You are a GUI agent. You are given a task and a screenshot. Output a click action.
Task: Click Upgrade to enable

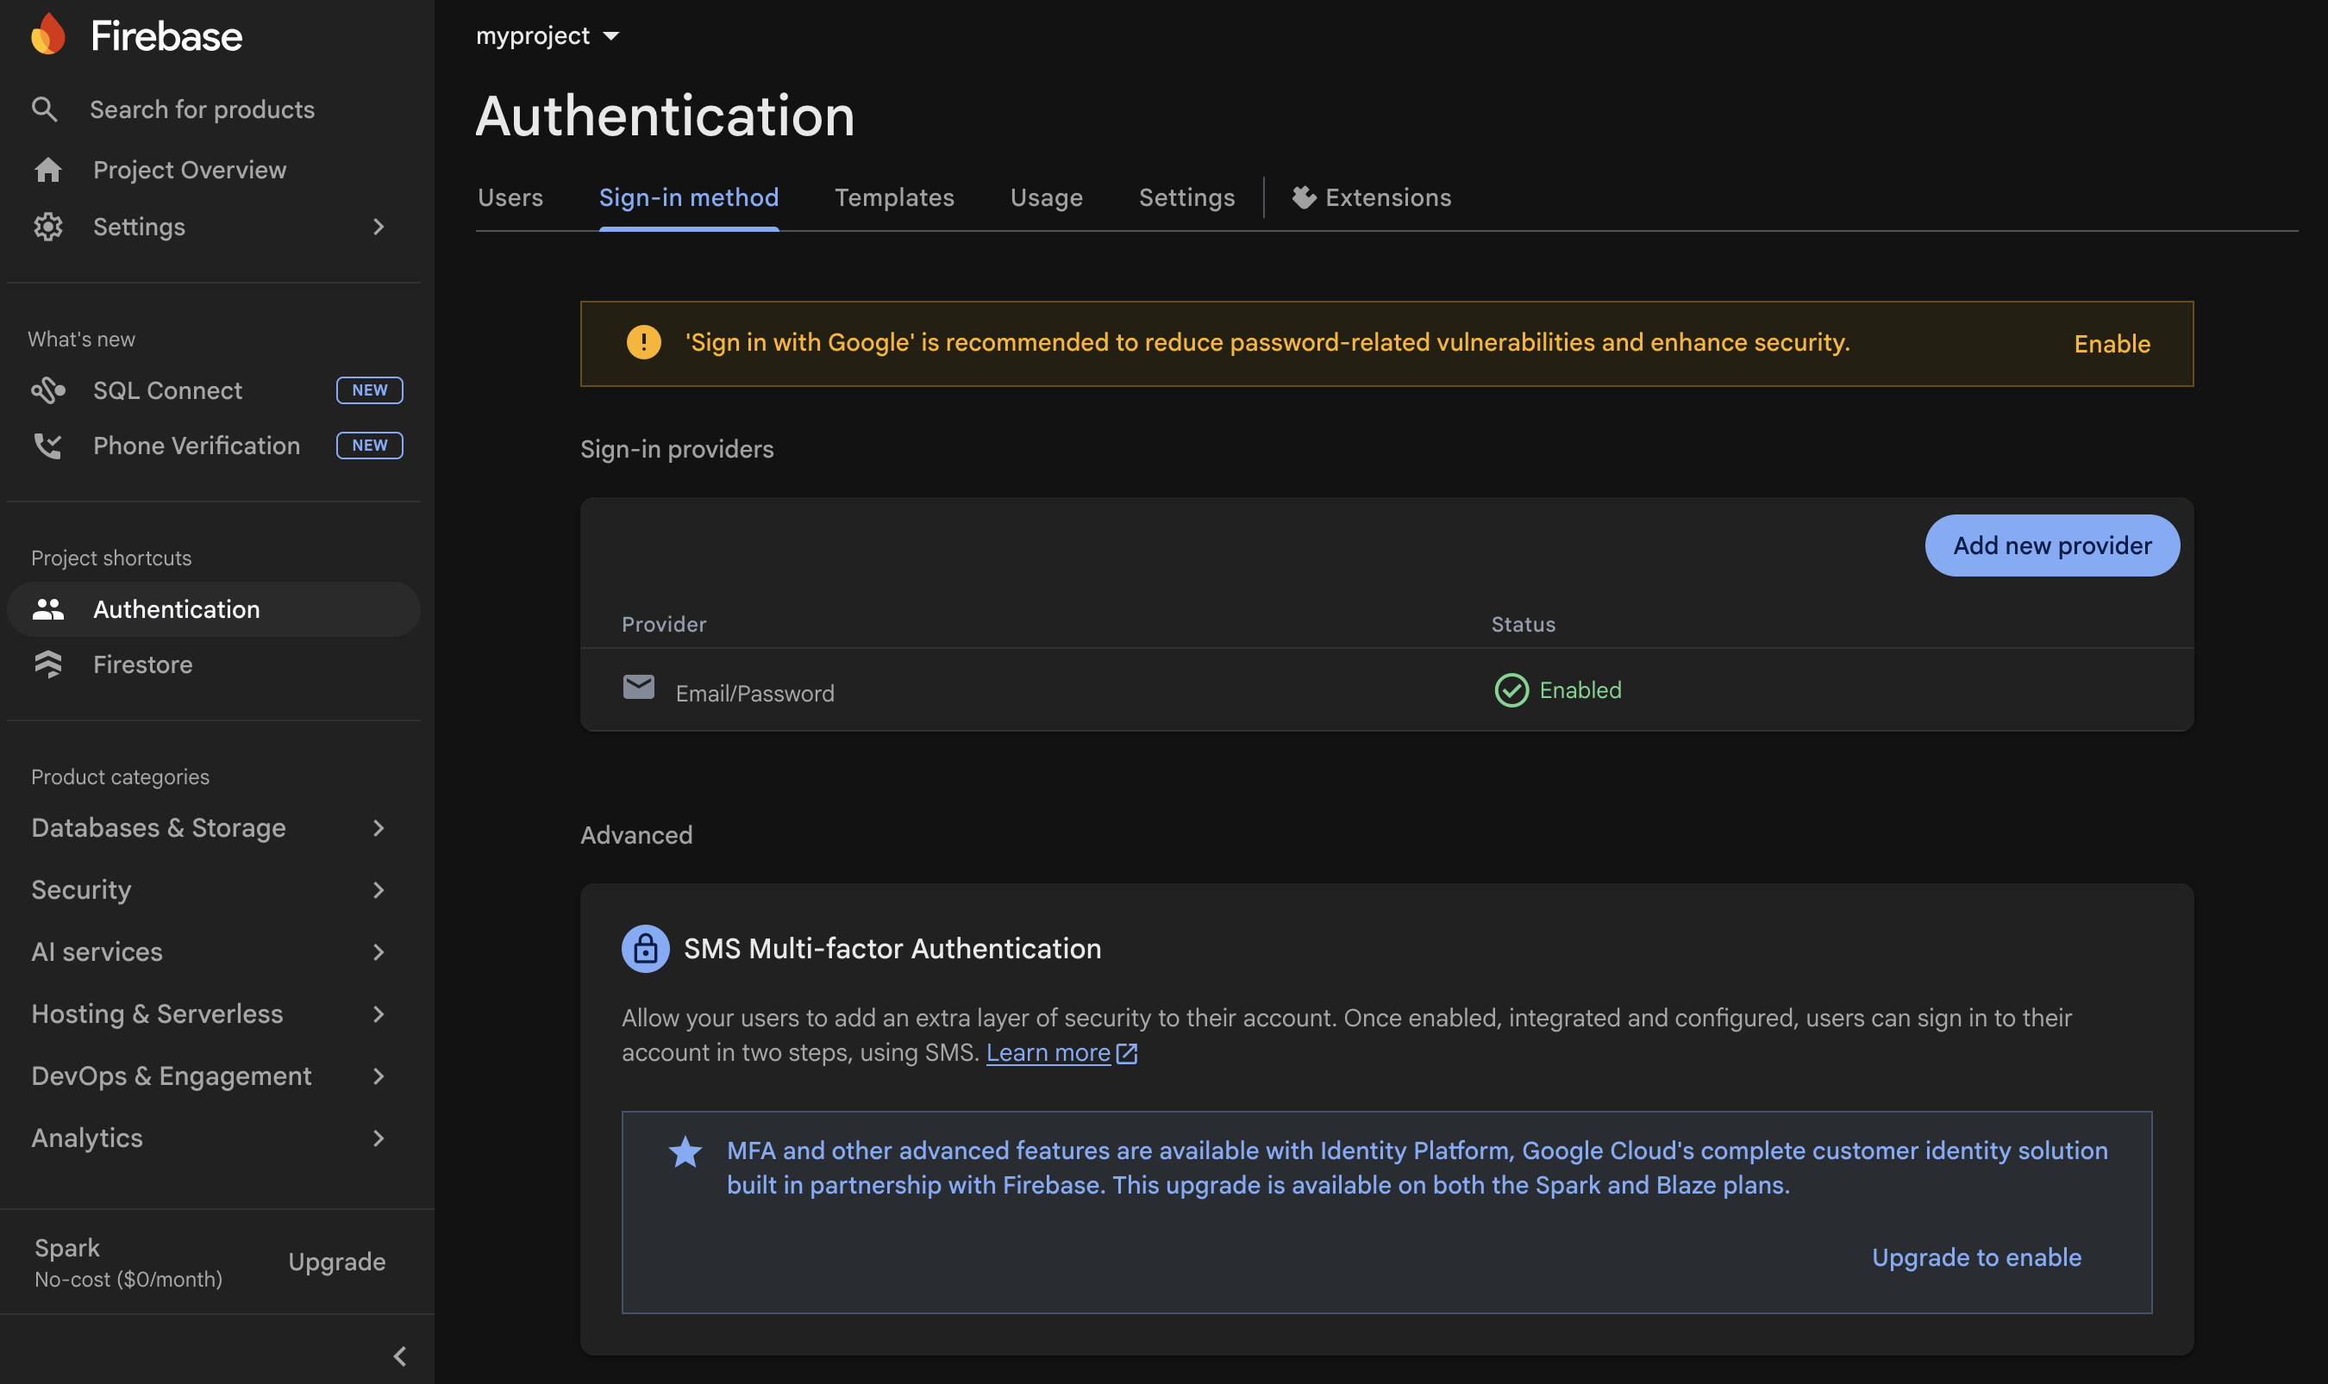point(1976,1257)
